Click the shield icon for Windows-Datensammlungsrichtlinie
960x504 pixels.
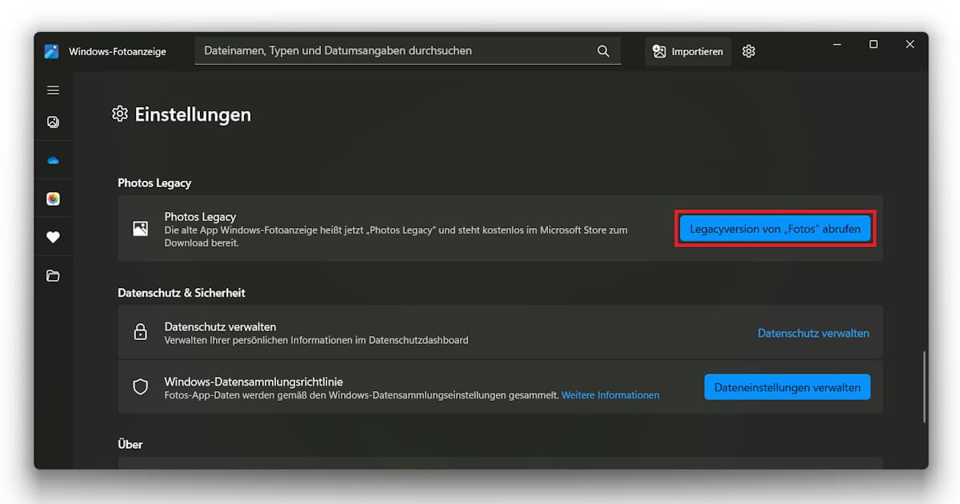[x=141, y=387]
